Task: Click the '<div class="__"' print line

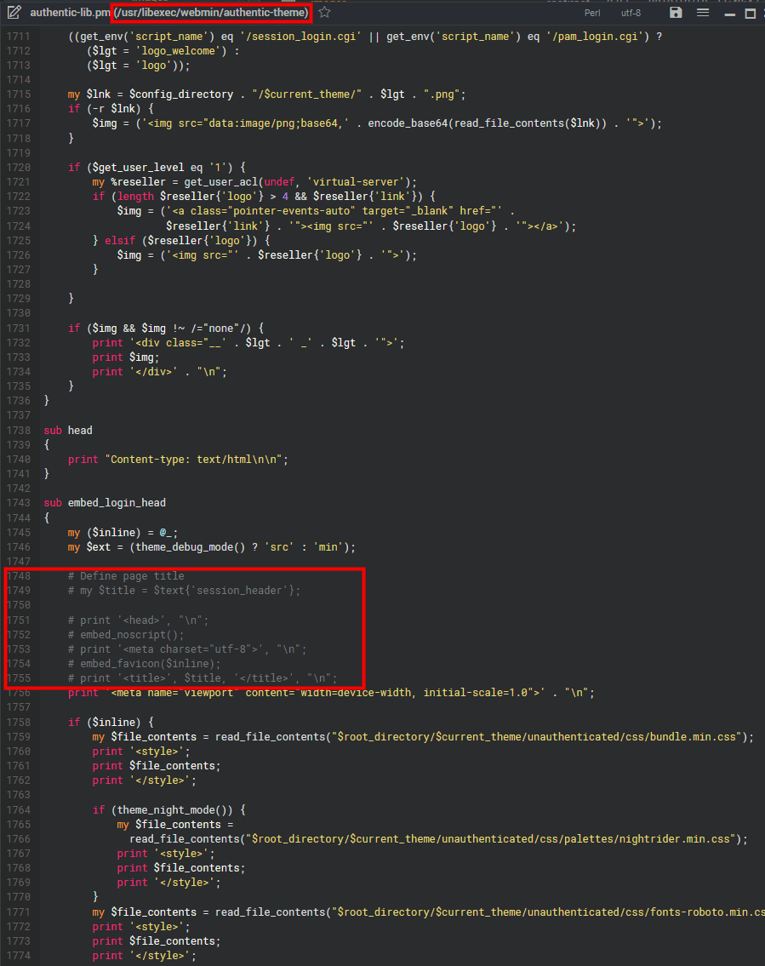Action: 248,343
